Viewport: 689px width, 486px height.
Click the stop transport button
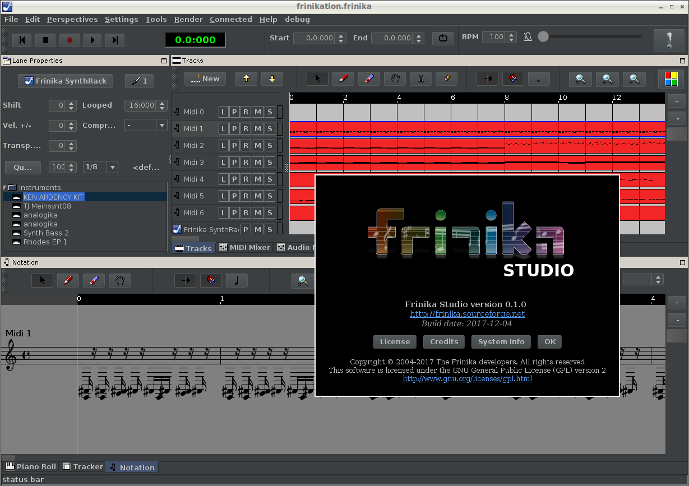point(45,40)
